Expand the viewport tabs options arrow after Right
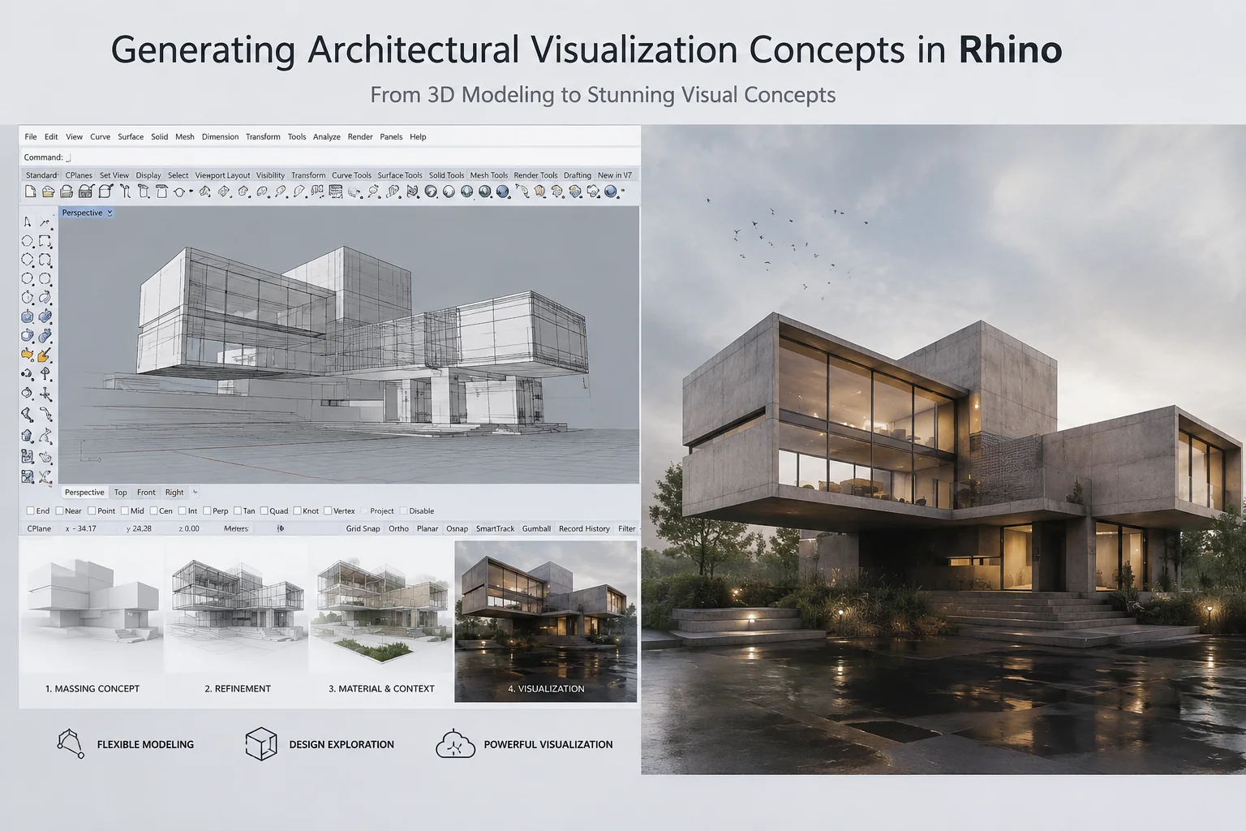1246x831 pixels. click(195, 492)
